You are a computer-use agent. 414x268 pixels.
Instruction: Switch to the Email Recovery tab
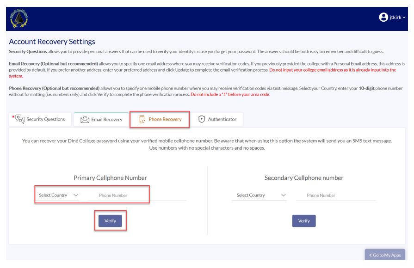click(101, 120)
